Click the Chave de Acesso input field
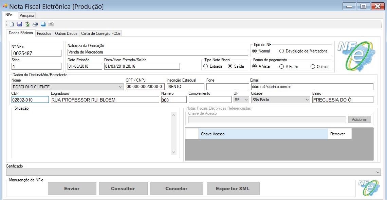The height and width of the screenshot is (200, 387). 267,120
